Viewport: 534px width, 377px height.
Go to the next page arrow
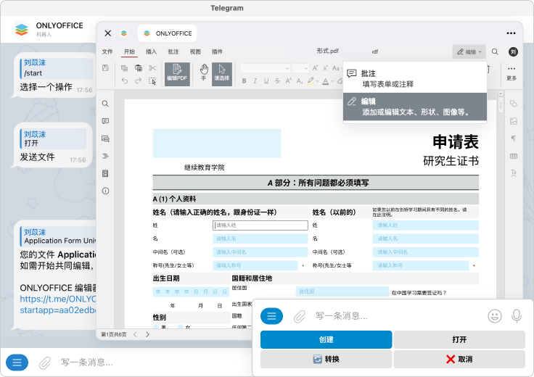[147, 334]
